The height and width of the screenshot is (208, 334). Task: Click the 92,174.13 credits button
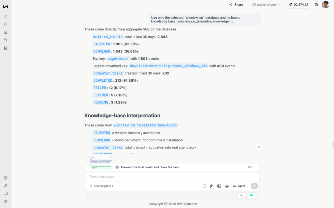pos(298,5)
